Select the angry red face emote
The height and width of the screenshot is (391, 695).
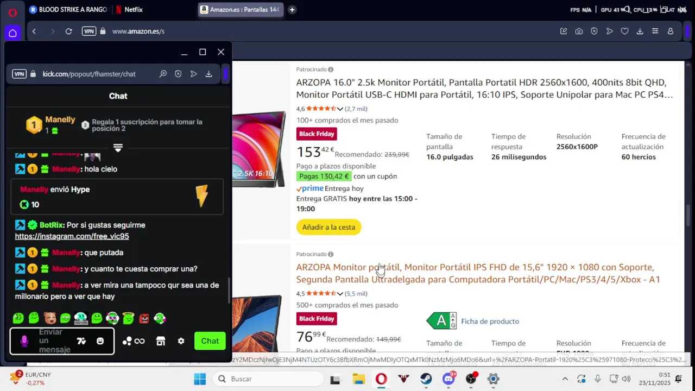pos(144,318)
